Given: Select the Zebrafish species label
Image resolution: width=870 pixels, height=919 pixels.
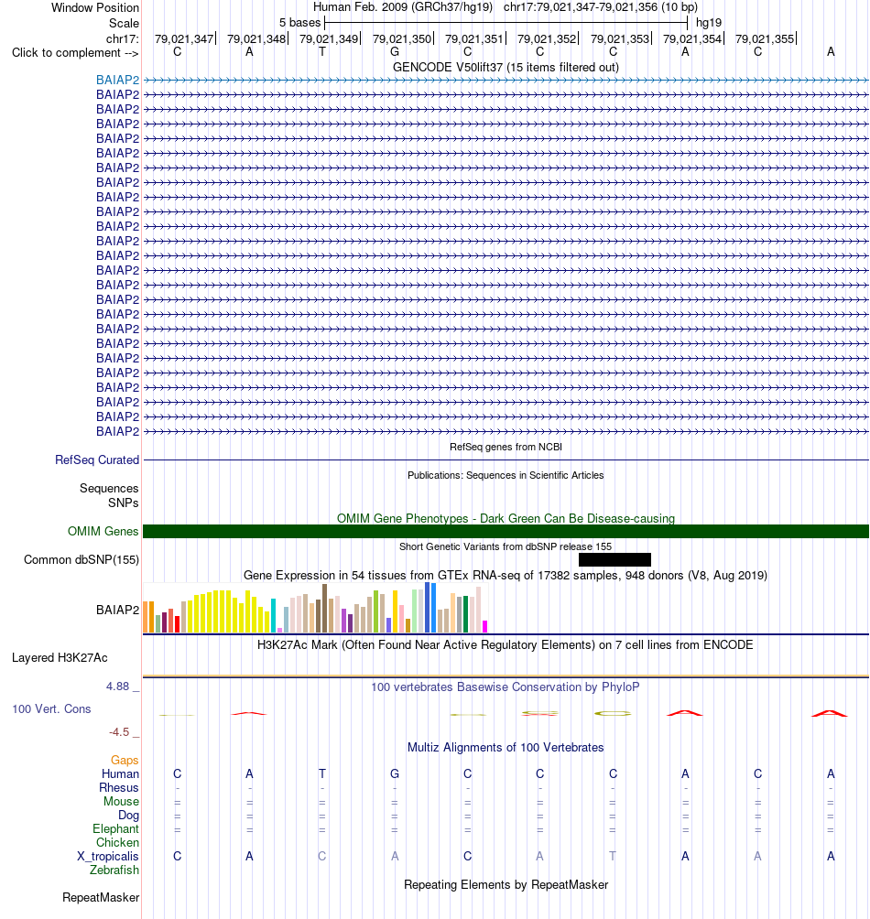Looking at the screenshot, I should pyautogui.click(x=114, y=870).
